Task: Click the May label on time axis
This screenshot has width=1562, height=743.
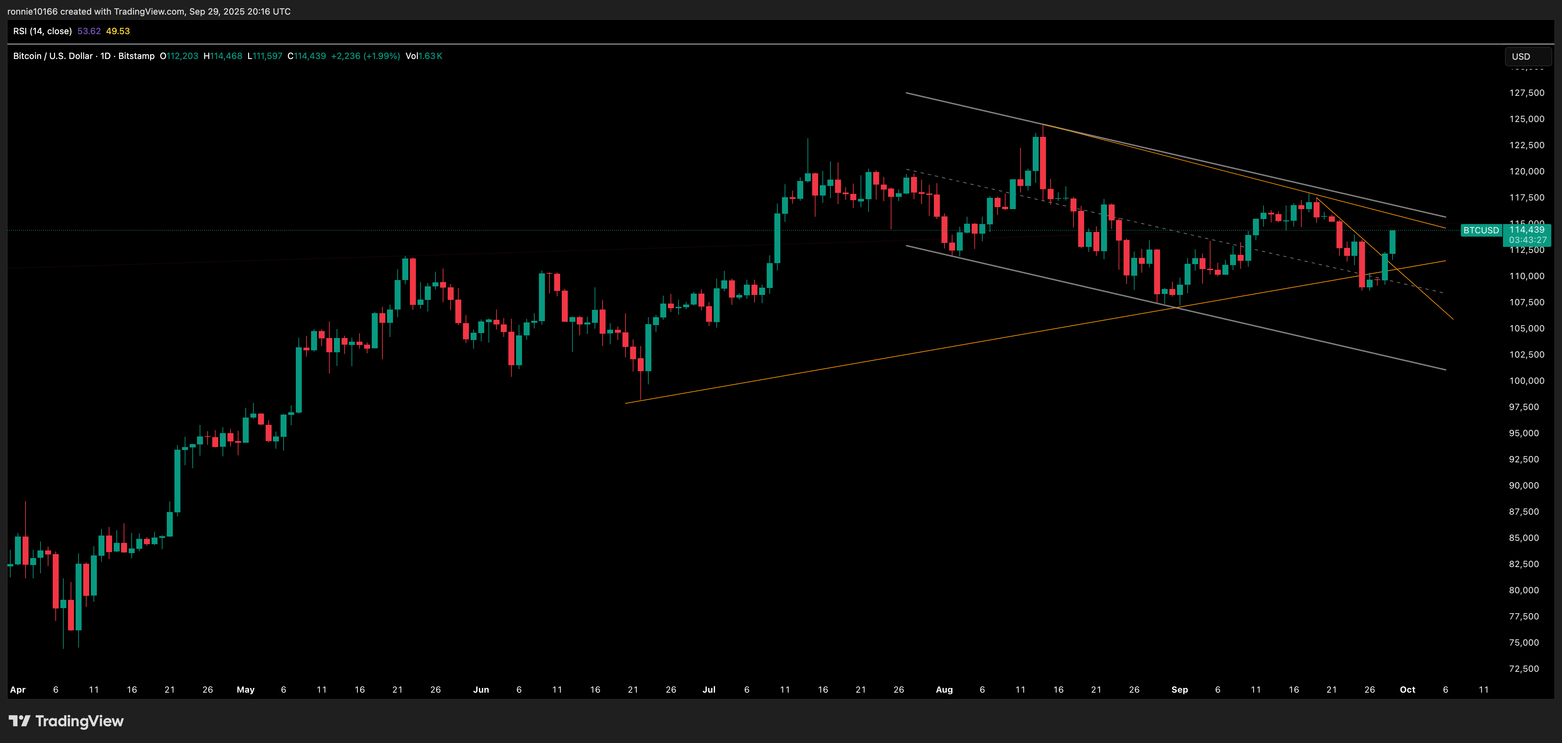Action: (245, 690)
